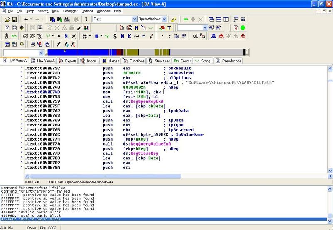Click the binoculars with hex bytes icon

point(67,19)
